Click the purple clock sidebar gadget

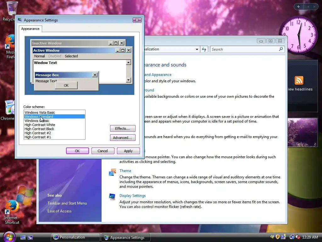[299, 35]
